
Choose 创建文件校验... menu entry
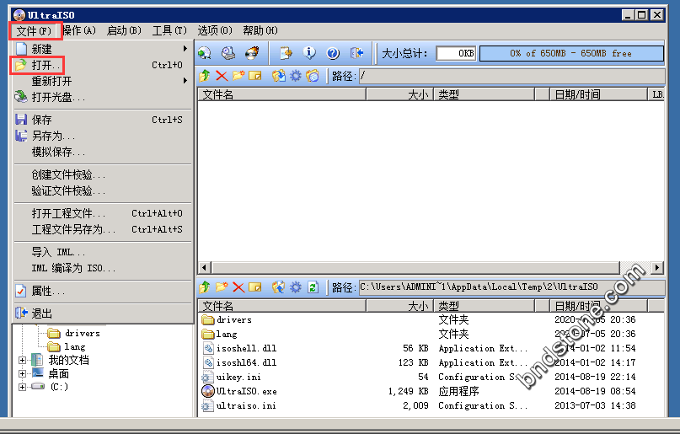[x=102, y=174]
